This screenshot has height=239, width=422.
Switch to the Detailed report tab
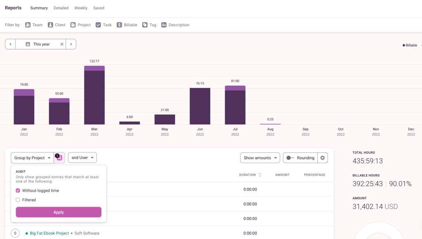pos(61,8)
